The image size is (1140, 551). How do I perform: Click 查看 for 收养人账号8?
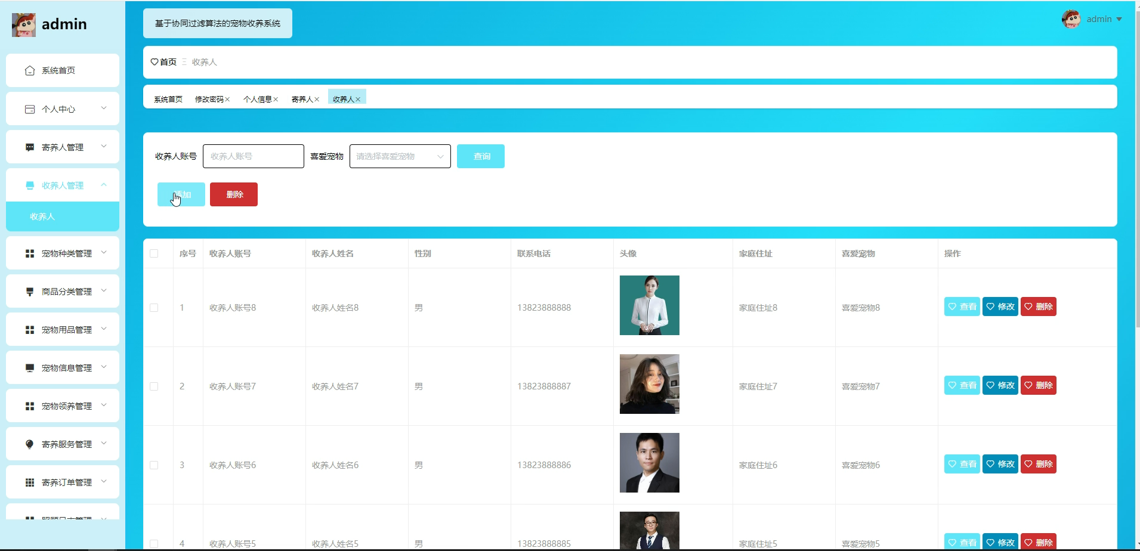tap(962, 307)
